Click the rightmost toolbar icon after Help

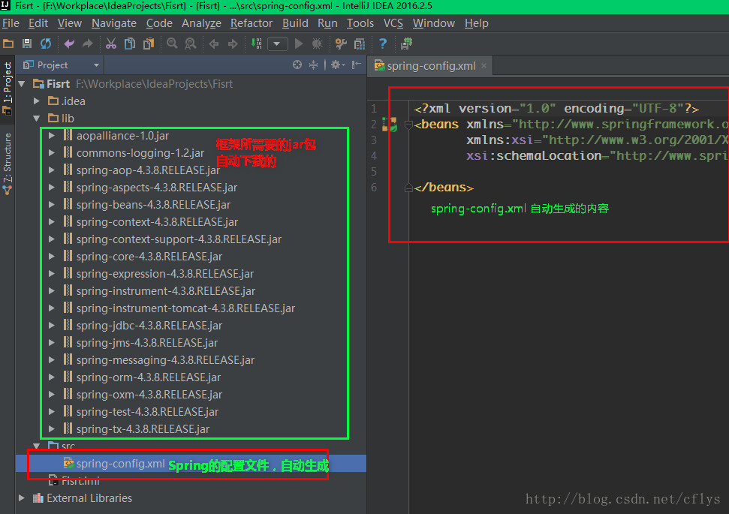406,44
